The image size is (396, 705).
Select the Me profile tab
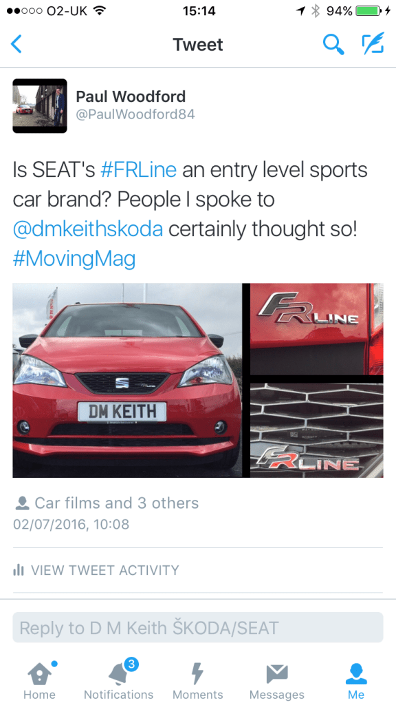pos(356,679)
